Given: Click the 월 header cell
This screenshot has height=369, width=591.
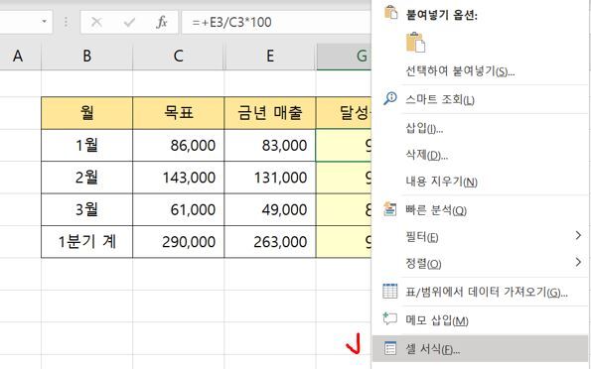Looking at the screenshot, I should pyautogui.click(x=87, y=113).
